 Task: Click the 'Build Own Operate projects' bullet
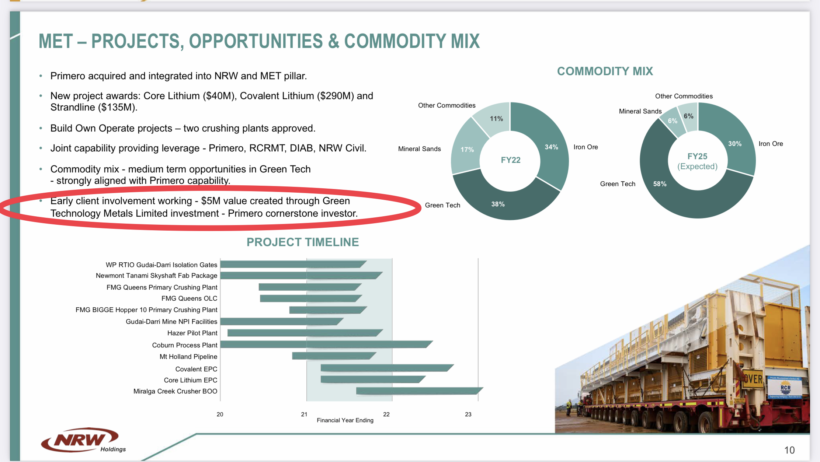point(183,128)
